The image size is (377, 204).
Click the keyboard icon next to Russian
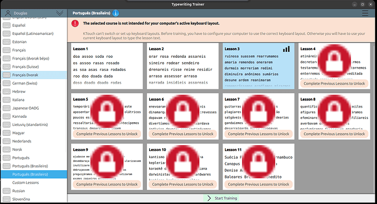pyautogui.click(x=7, y=191)
